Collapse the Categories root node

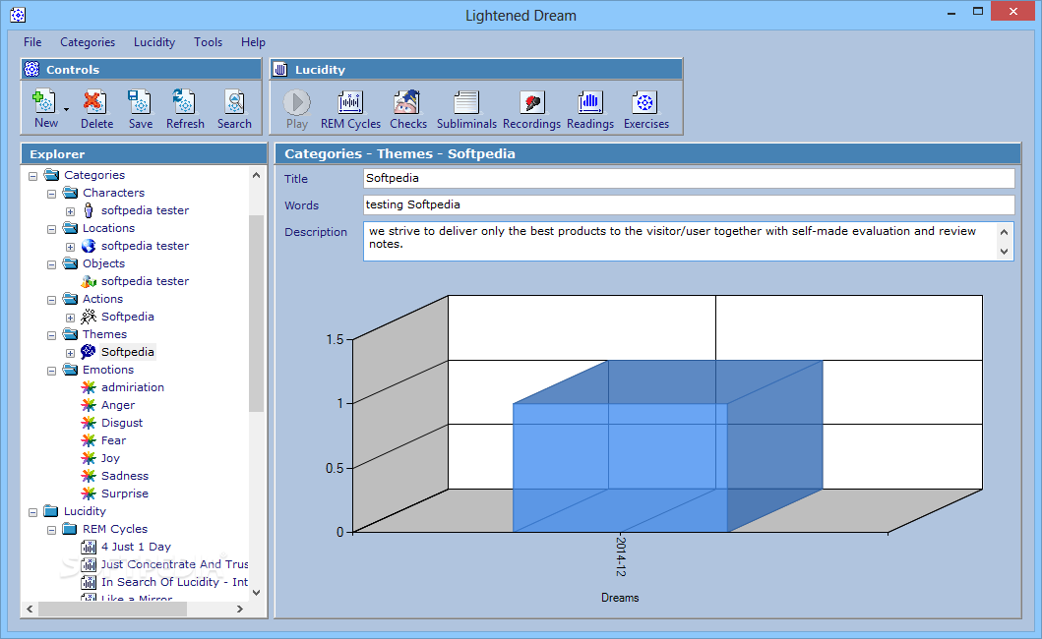(x=32, y=176)
